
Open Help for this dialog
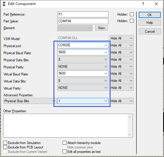coord(150,23)
